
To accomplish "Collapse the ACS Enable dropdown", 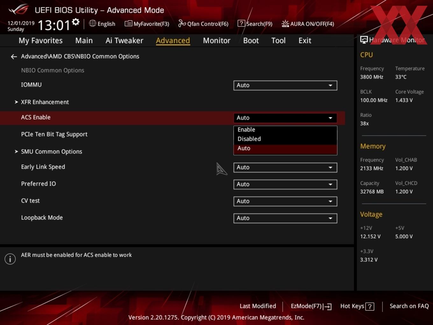I will click(x=285, y=118).
